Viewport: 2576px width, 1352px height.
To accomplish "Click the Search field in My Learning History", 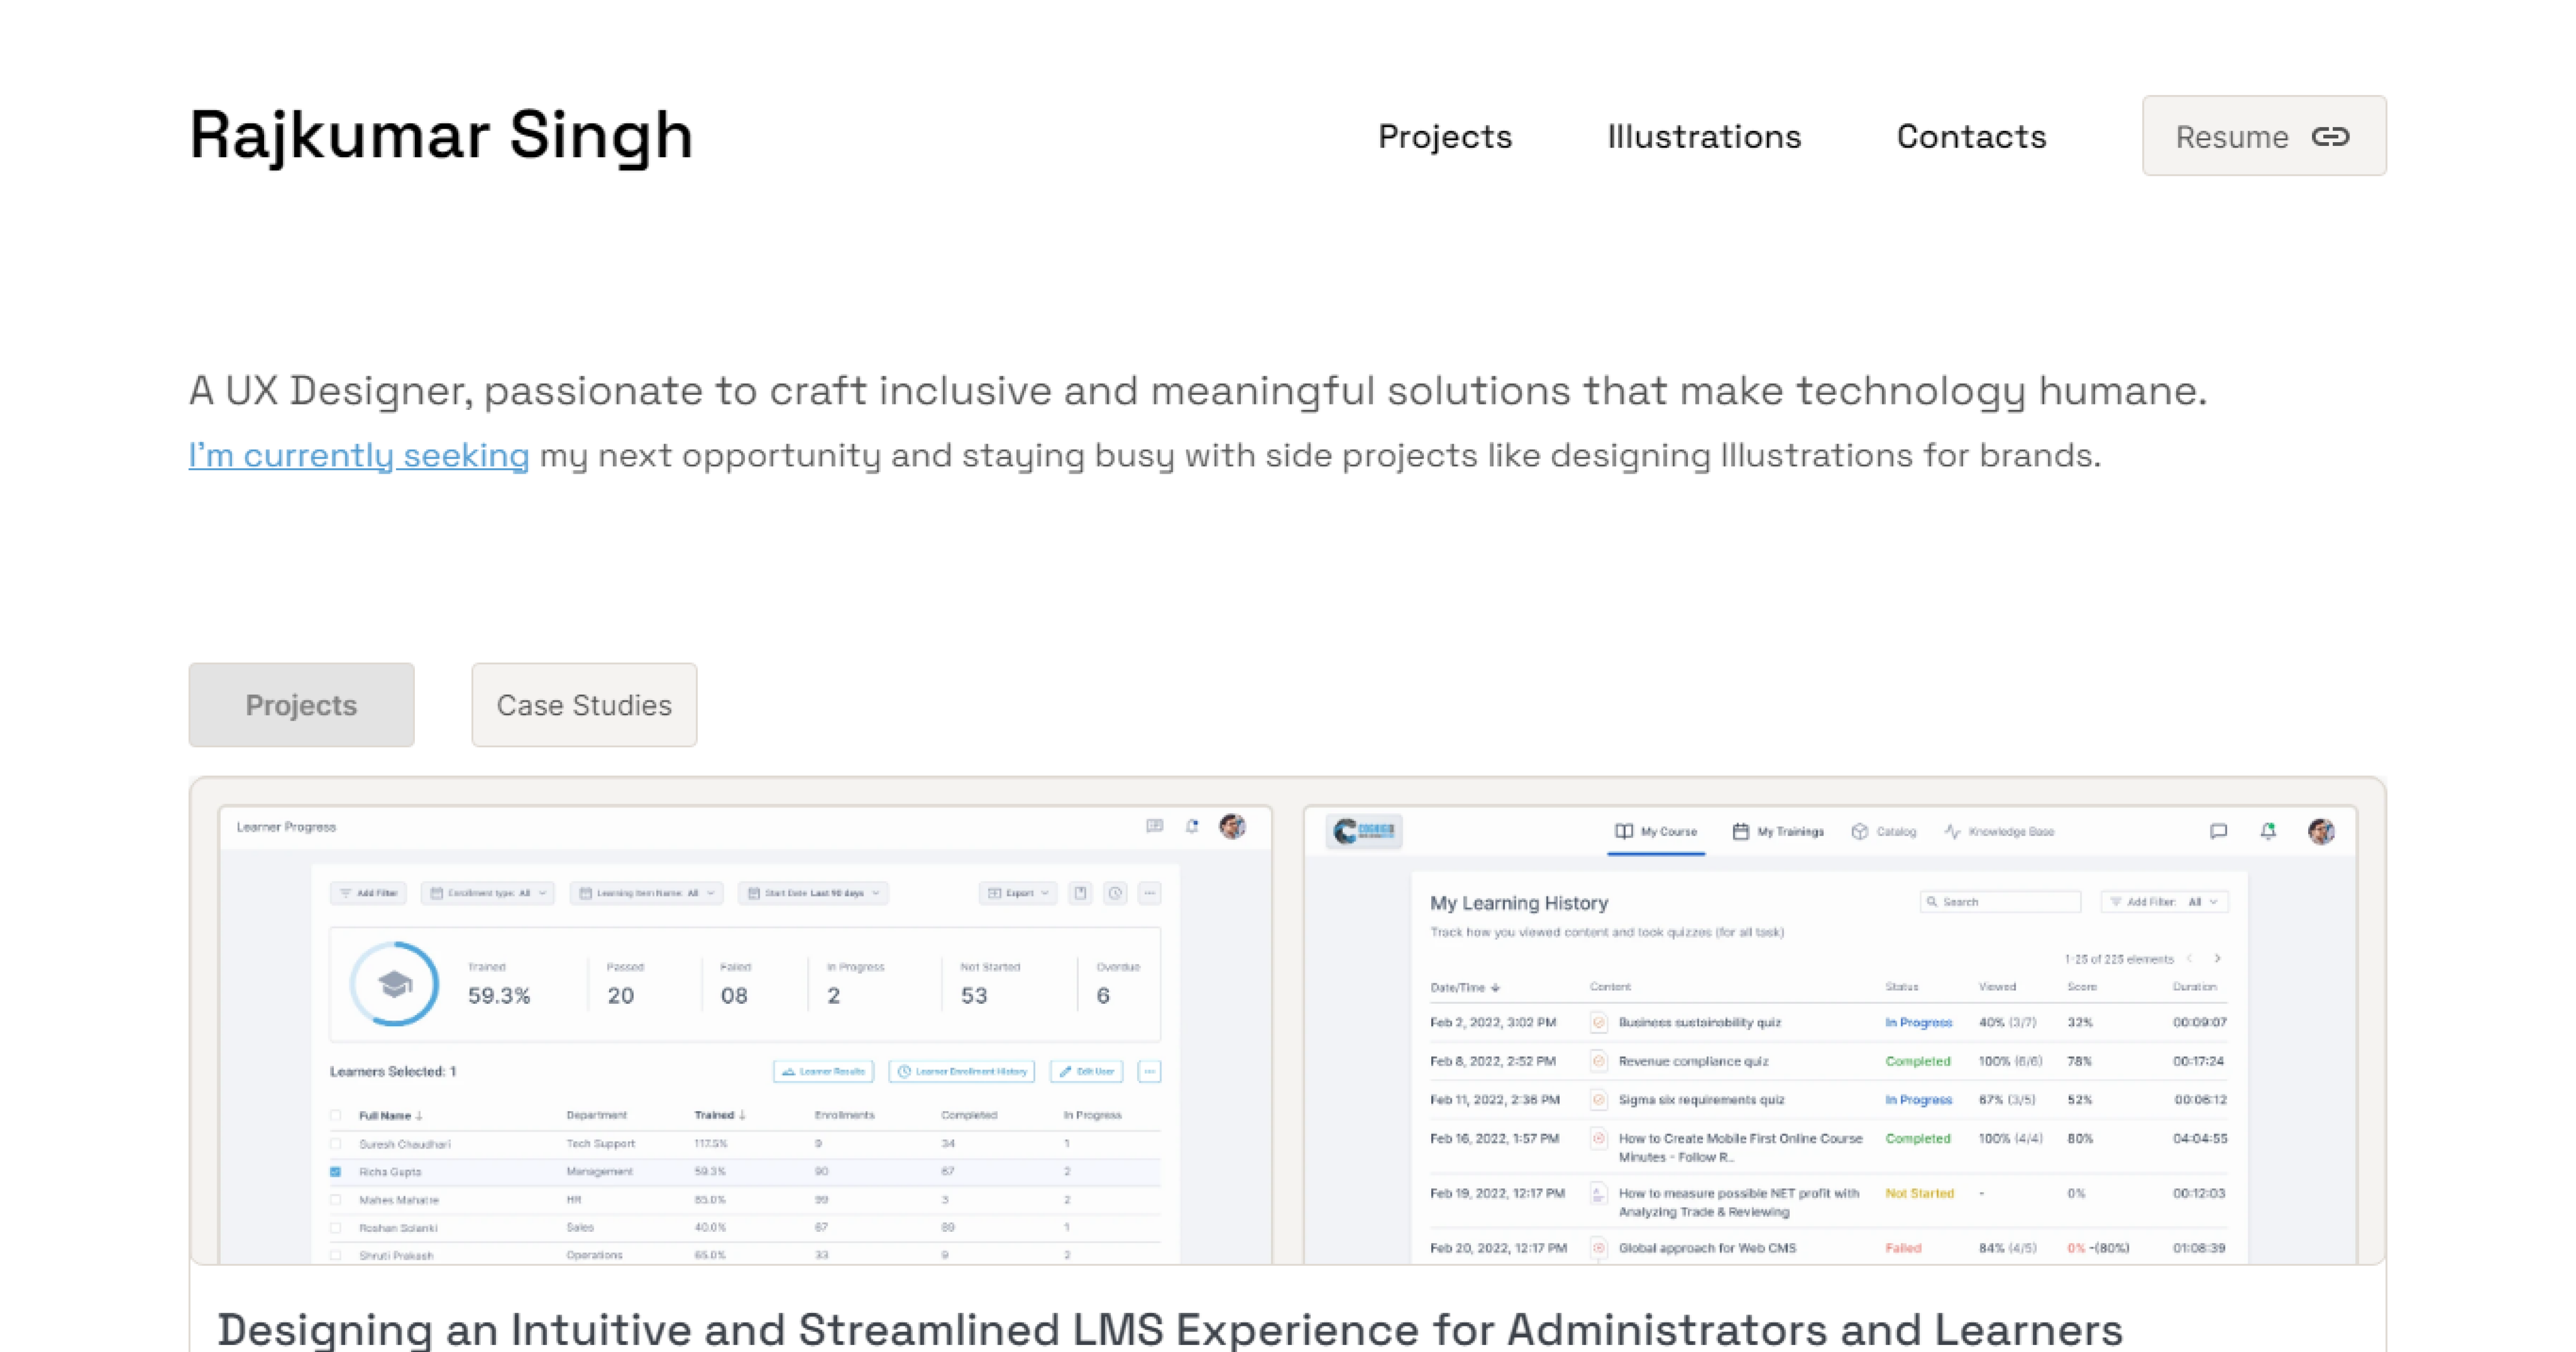I will click(x=2000, y=902).
